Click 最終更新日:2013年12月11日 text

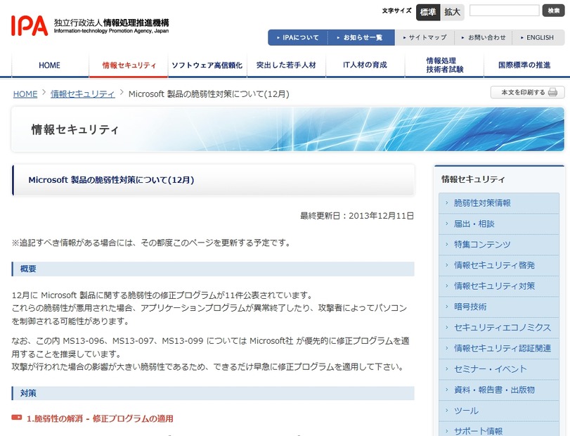(x=357, y=216)
